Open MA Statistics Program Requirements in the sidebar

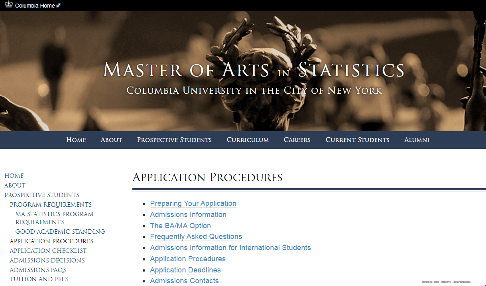(x=55, y=218)
